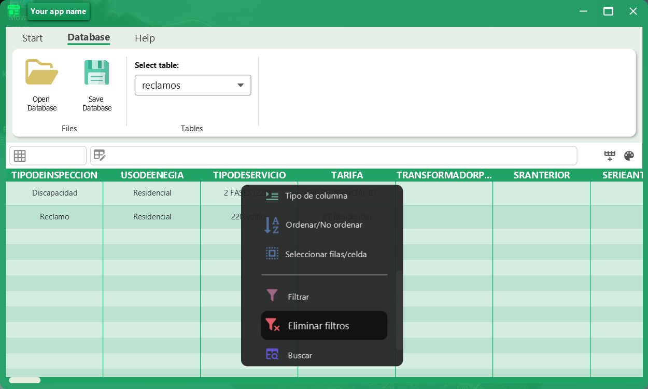Select Ordenar/No ordenar from context menu
This screenshot has height=389, width=648.
324,225
